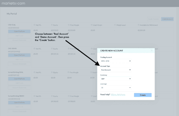Click the Add Account button
Viewport: 179px width, 116px height.
[x=167, y=19]
